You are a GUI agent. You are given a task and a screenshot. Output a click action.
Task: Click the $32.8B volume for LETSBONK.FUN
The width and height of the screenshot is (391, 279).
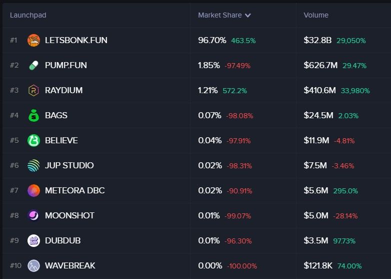pyautogui.click(x=317, y=40)
